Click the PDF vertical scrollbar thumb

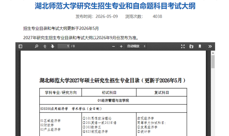[x=213, y=62]
